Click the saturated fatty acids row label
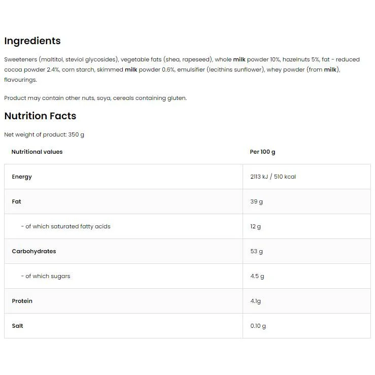Image resolution: width=375 pixels, height=375 pixels. (66, 226)
